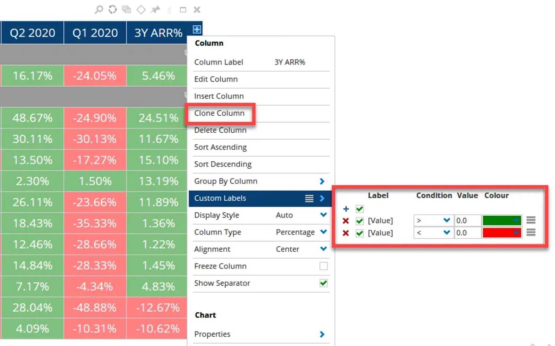Click the 16.17% cell
Image resolution: width=555 pixels, height=346 pixels.
point(32,76)
